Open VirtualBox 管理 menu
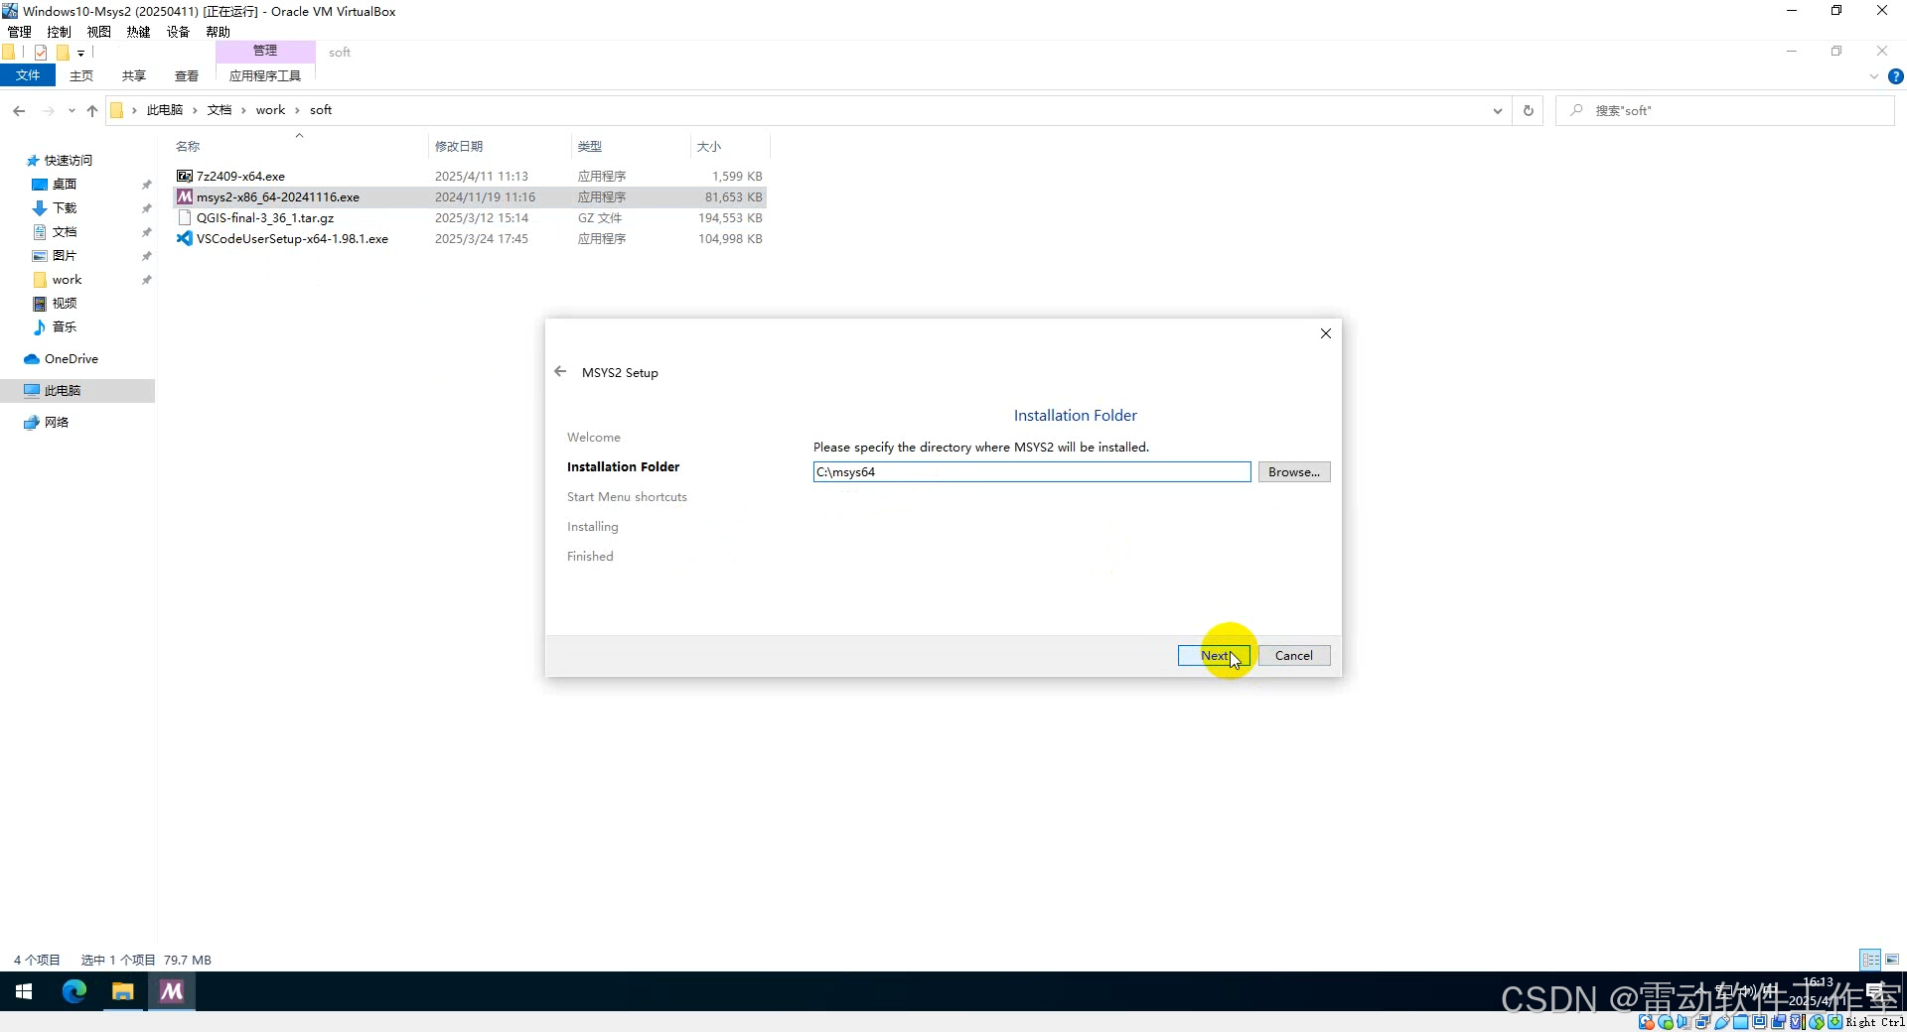This screenshot has height=1032, width=1907. pos(19,32)
